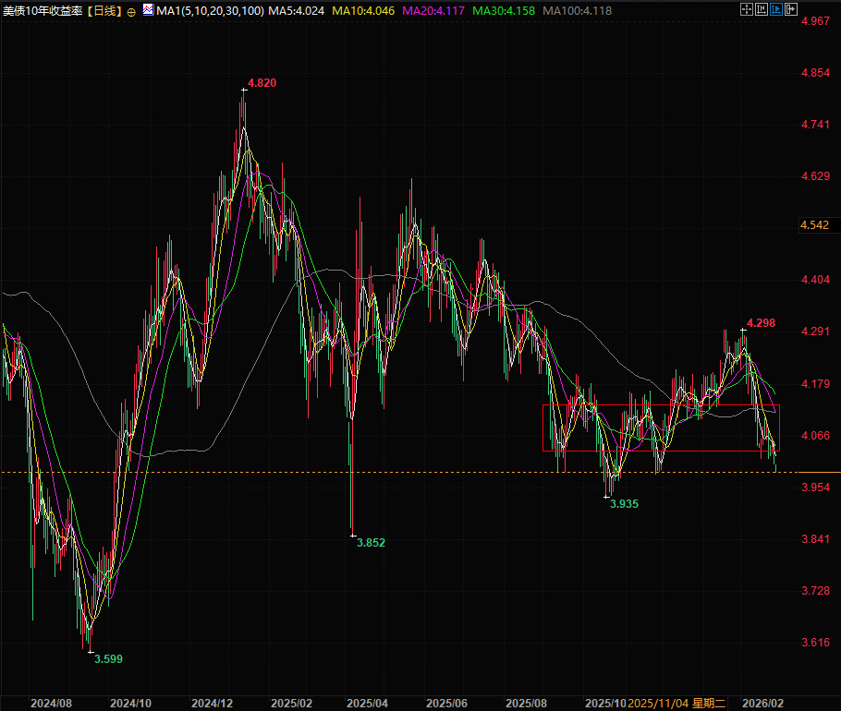Click the gray MA100:4.118 legend label
Screen dimensions: 841x711
574,11
